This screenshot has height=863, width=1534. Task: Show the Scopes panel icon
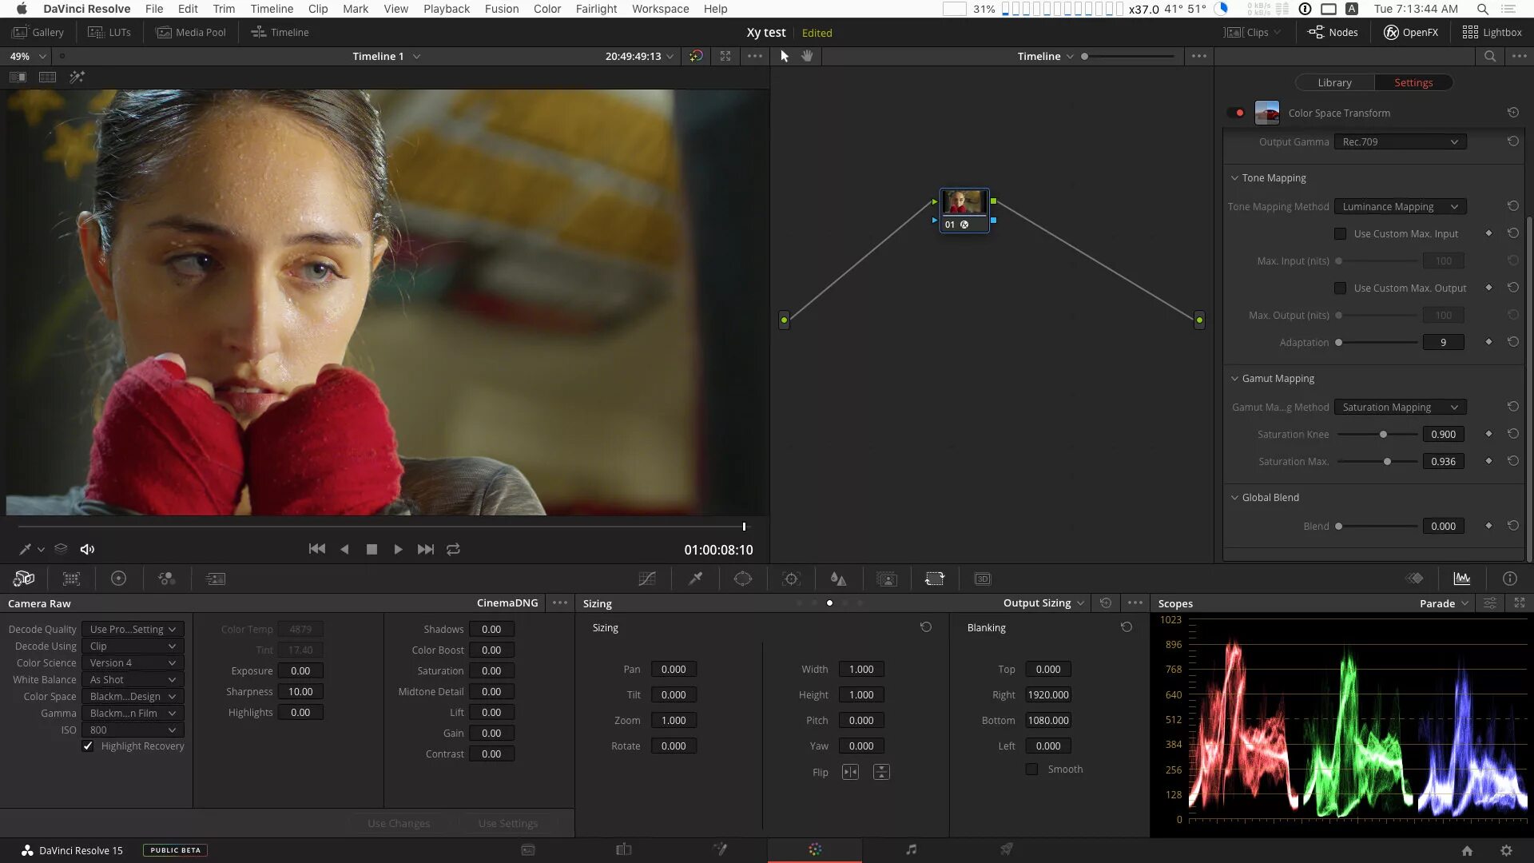coord(1461,579)
